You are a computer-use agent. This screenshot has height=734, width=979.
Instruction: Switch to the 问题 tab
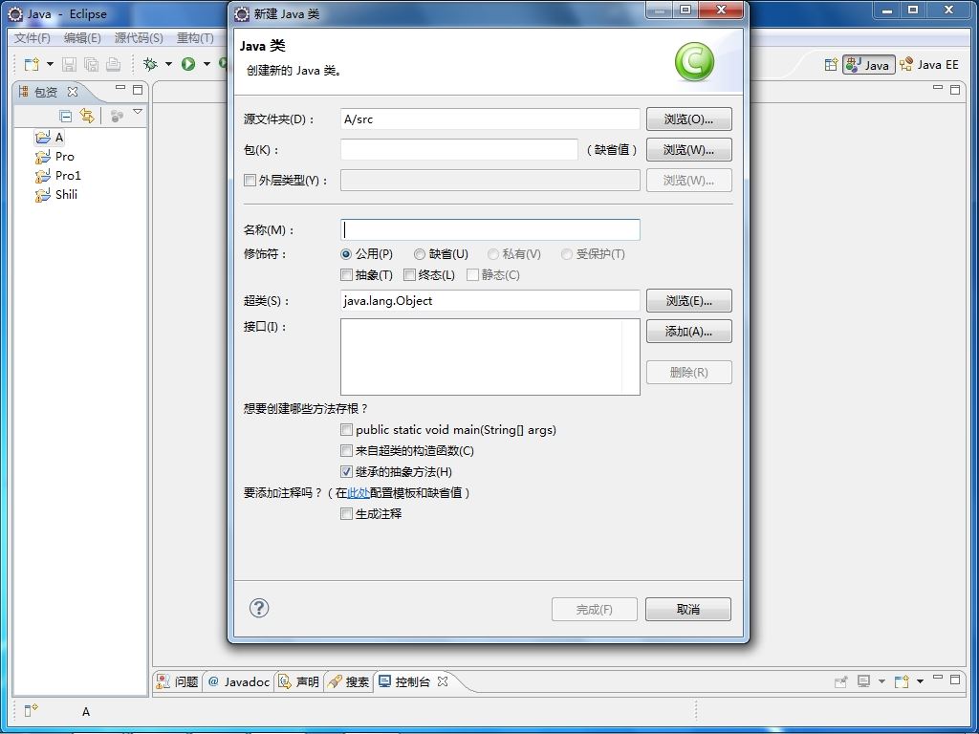pyautogui.click(x=177, y=681)
